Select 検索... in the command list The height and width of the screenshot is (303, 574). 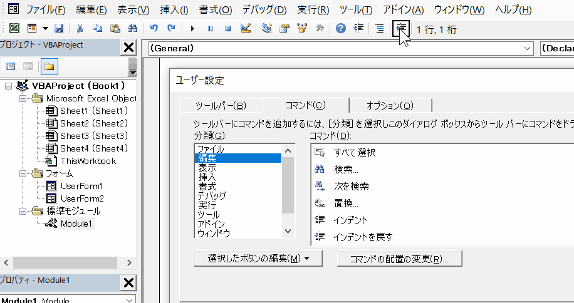coord(347,170)
